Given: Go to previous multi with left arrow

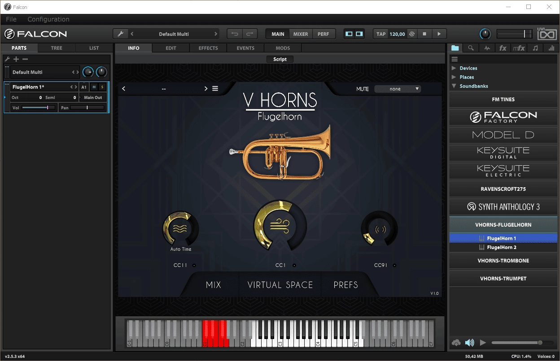Looking at the screenshot, I should click(x=132, y=34).
